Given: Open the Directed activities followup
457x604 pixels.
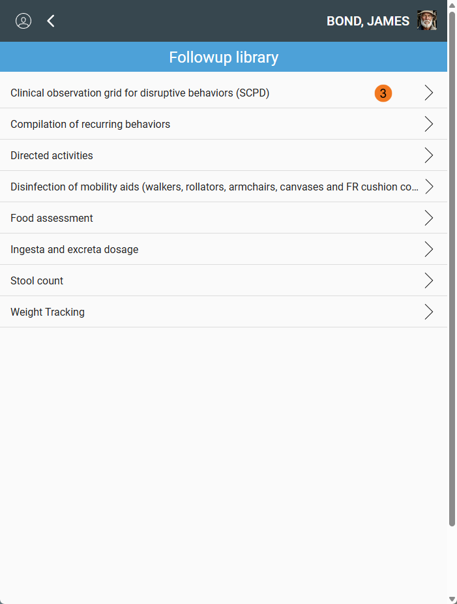Looking at the screenshot, I should click(52, 156).
